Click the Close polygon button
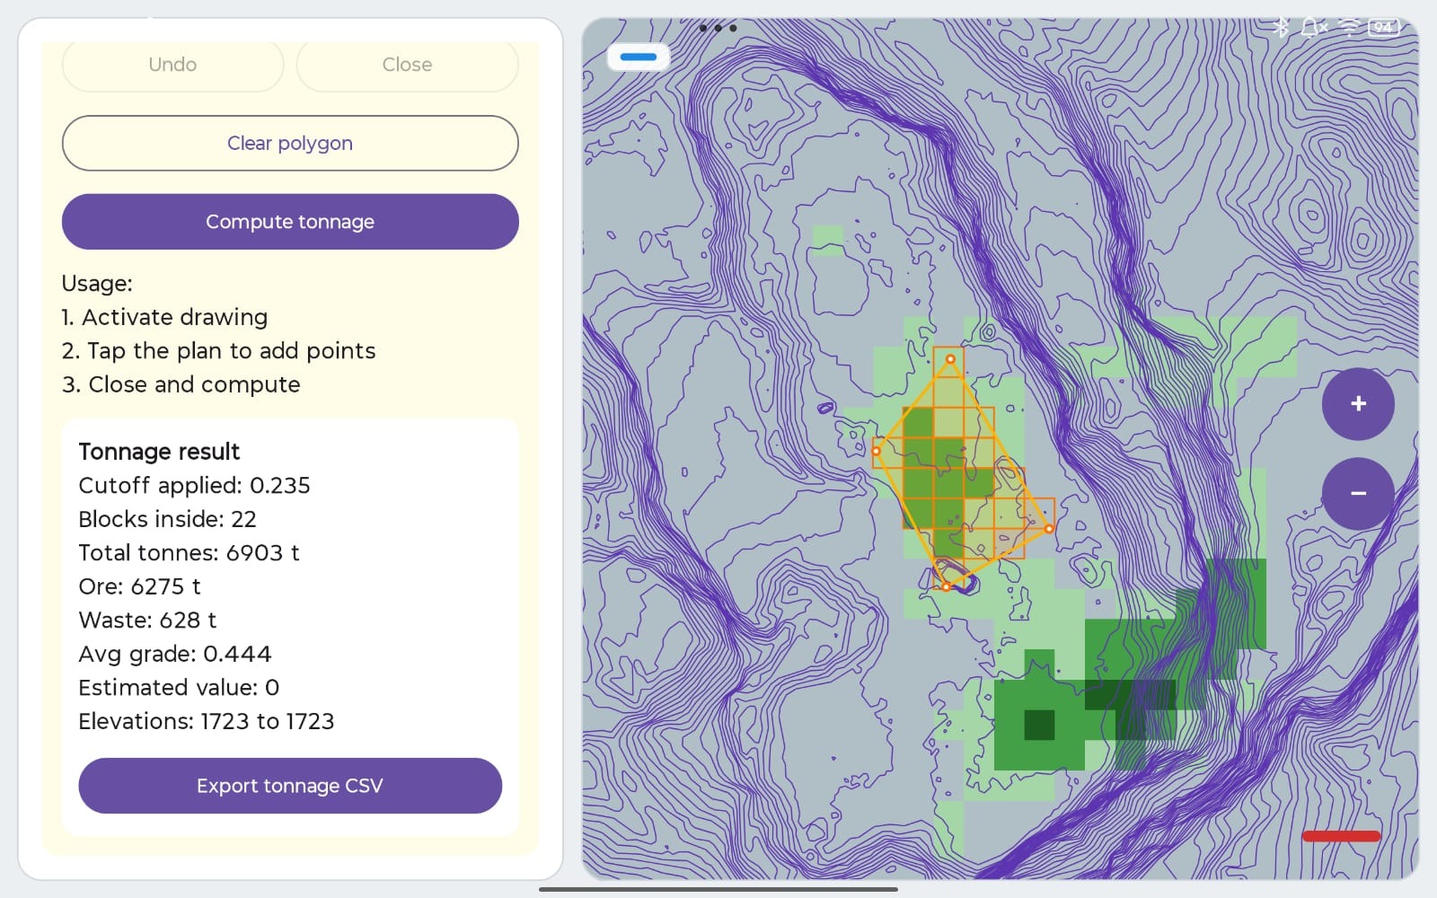 point(407,65)
